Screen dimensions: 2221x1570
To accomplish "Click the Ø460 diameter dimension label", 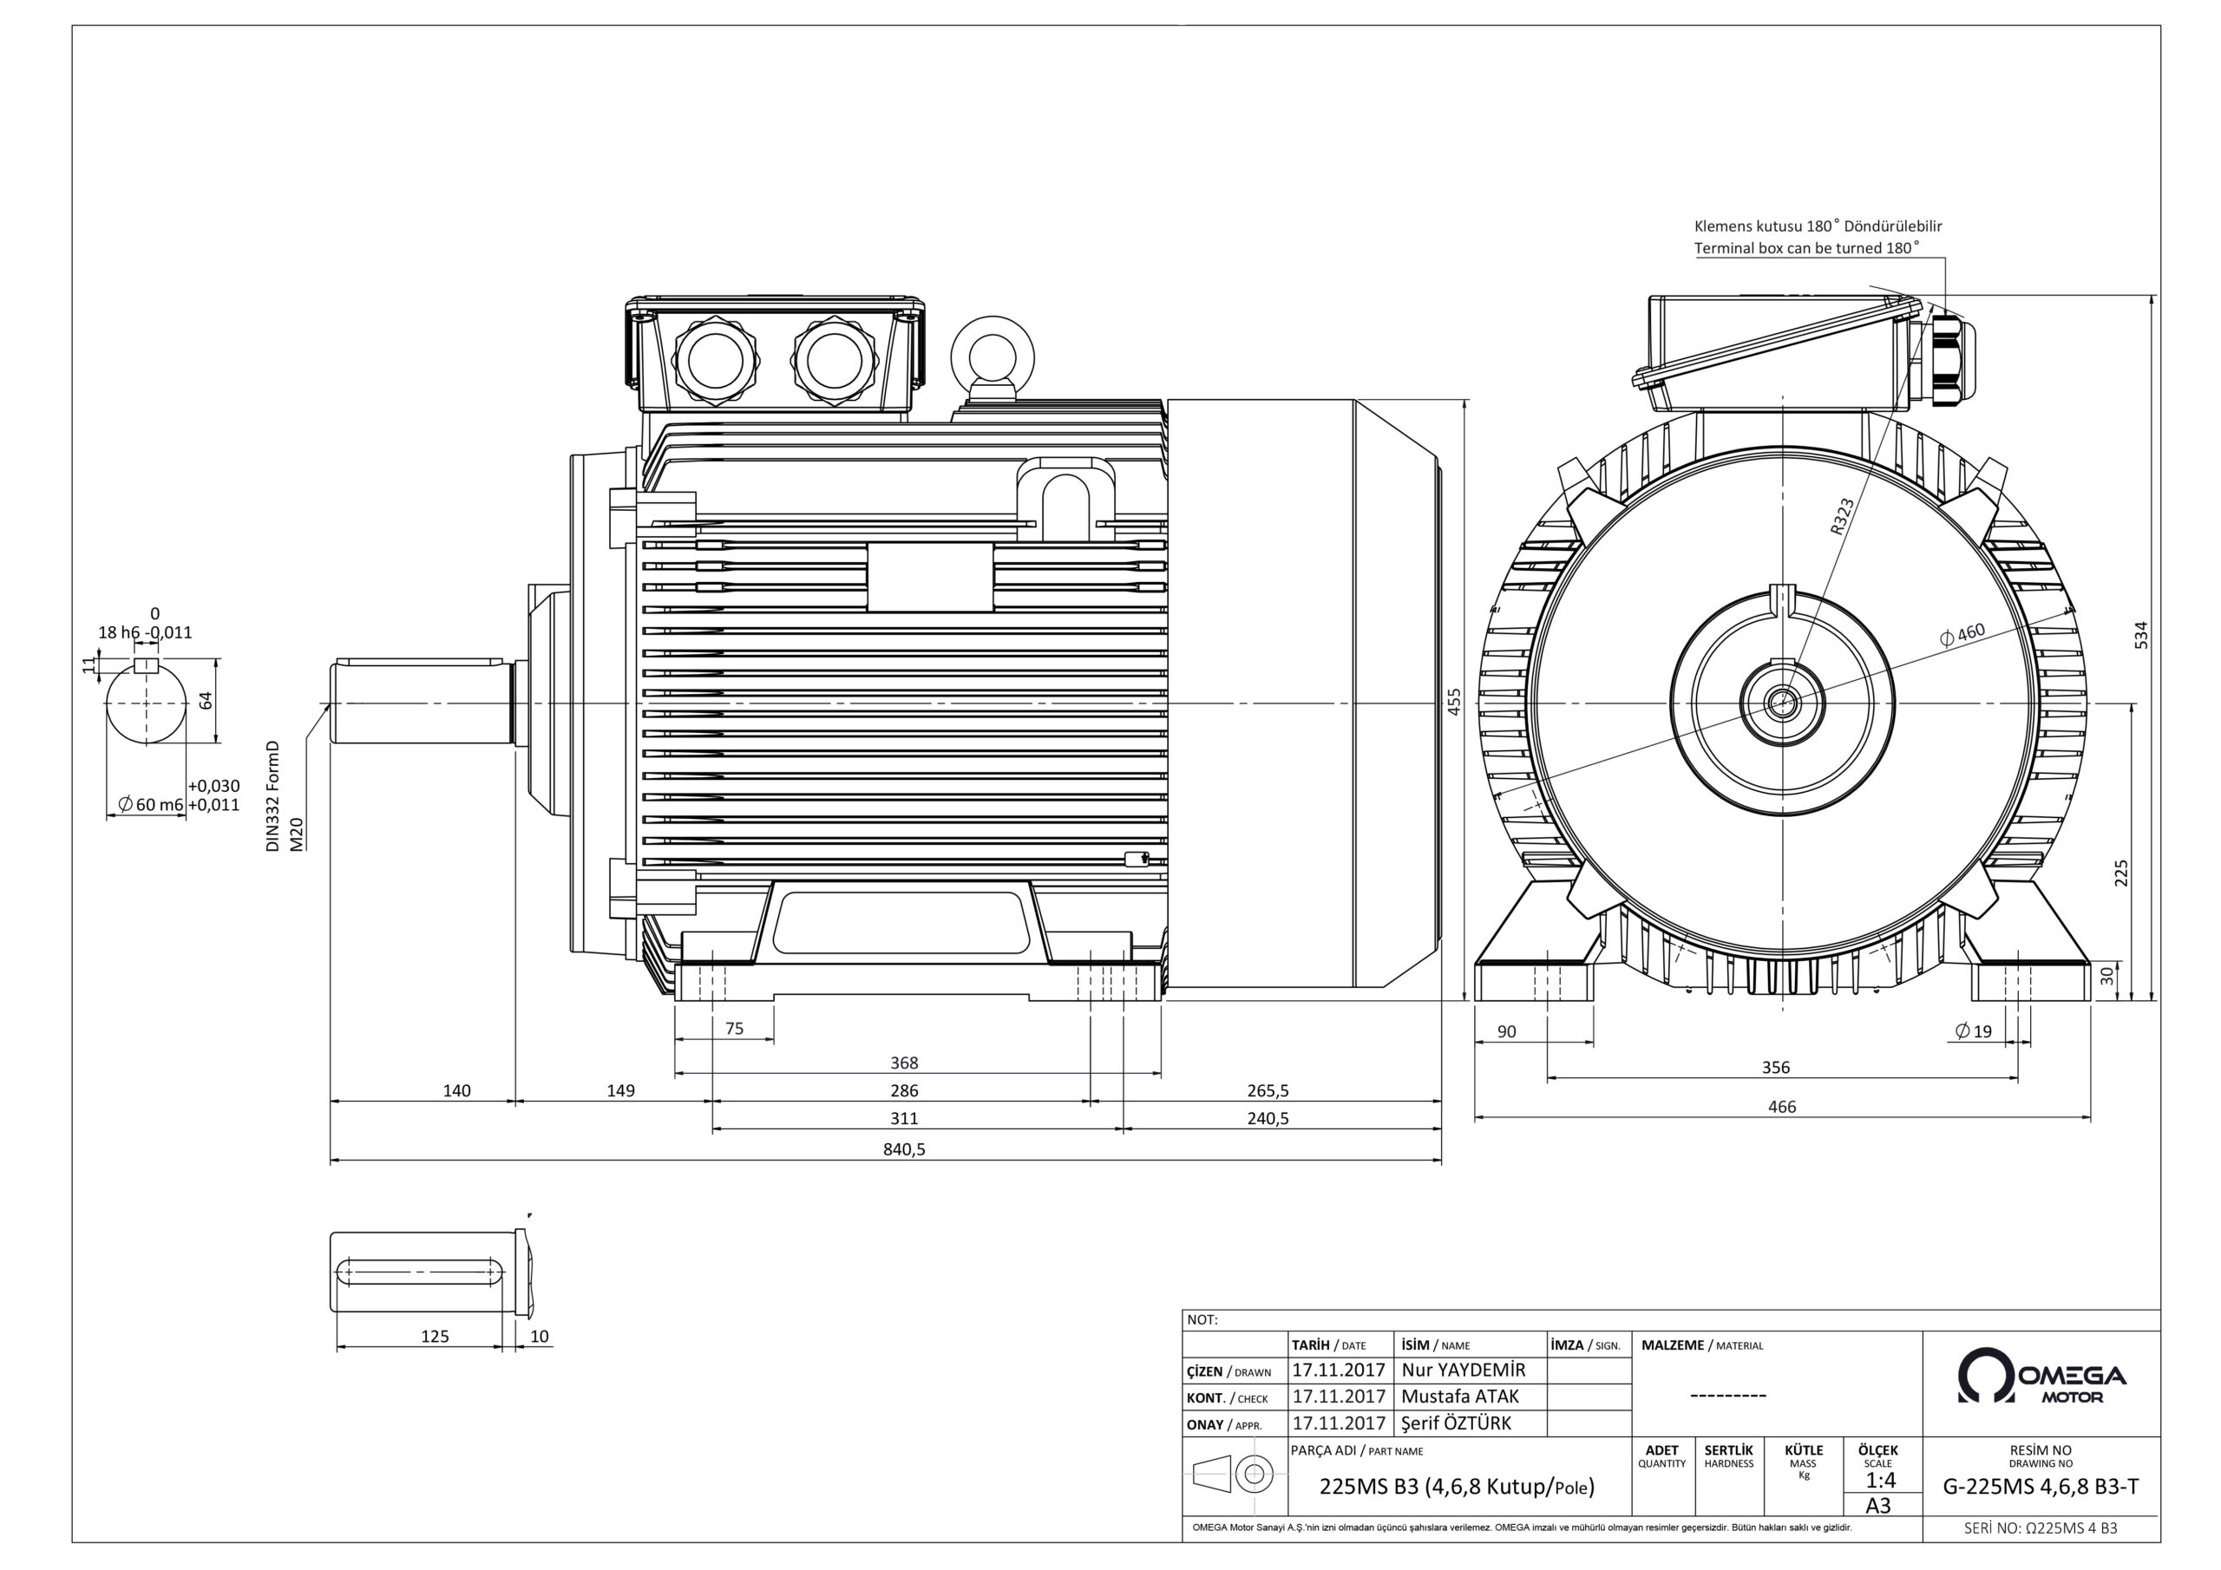I will point(1962,636).
